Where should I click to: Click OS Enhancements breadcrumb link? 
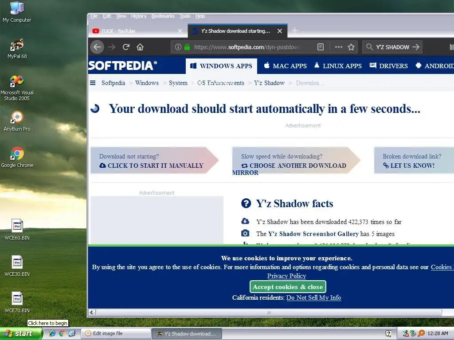pyautogui.click(x=221, y=83)
